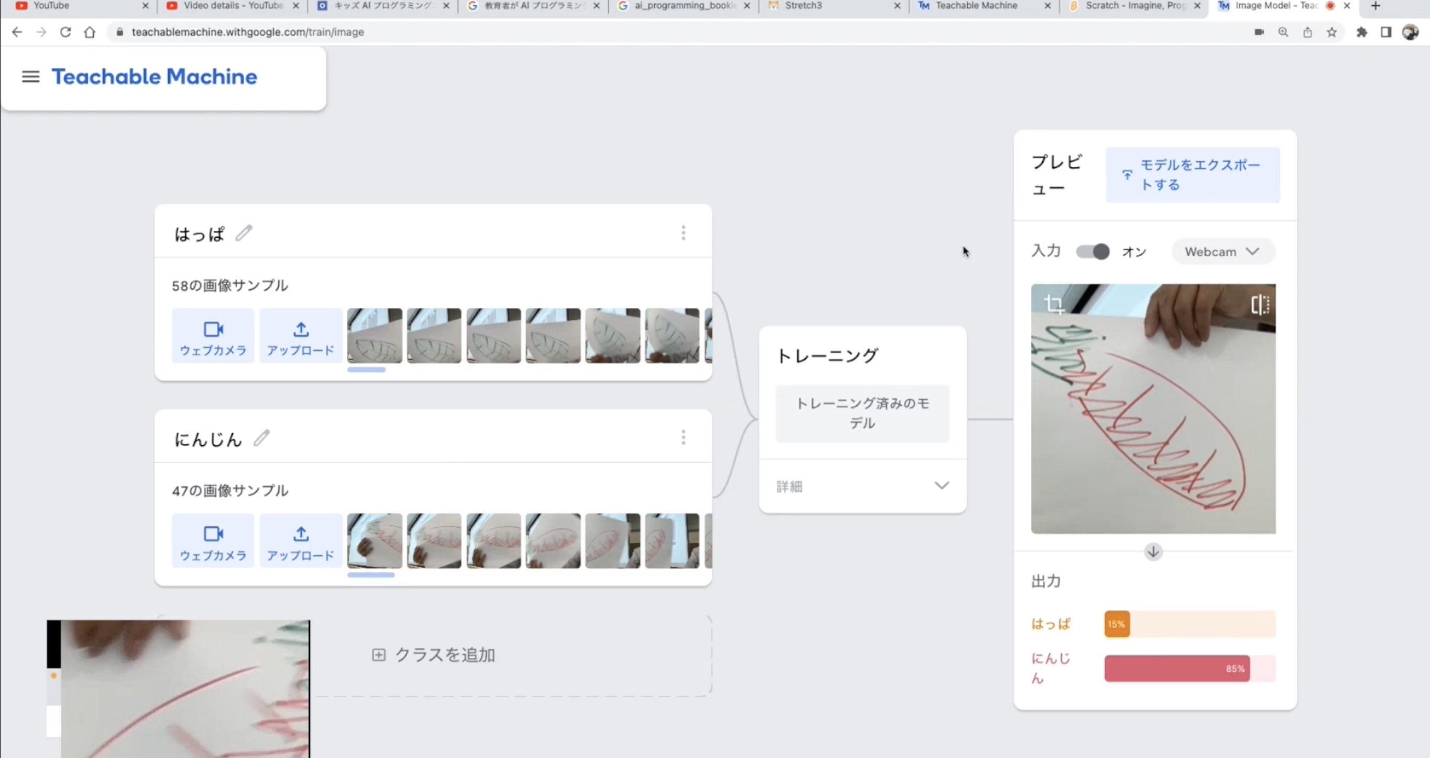
Task: Click the zoom magnifier icon in address bar
Action: (x=1283, y=32)
